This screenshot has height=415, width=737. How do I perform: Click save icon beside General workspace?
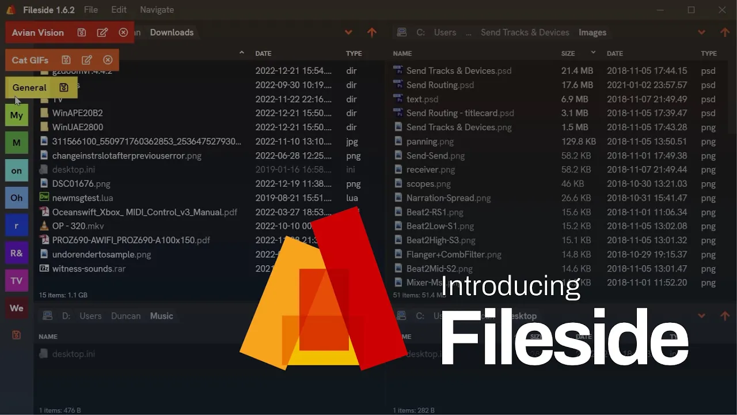coord(64,88)
